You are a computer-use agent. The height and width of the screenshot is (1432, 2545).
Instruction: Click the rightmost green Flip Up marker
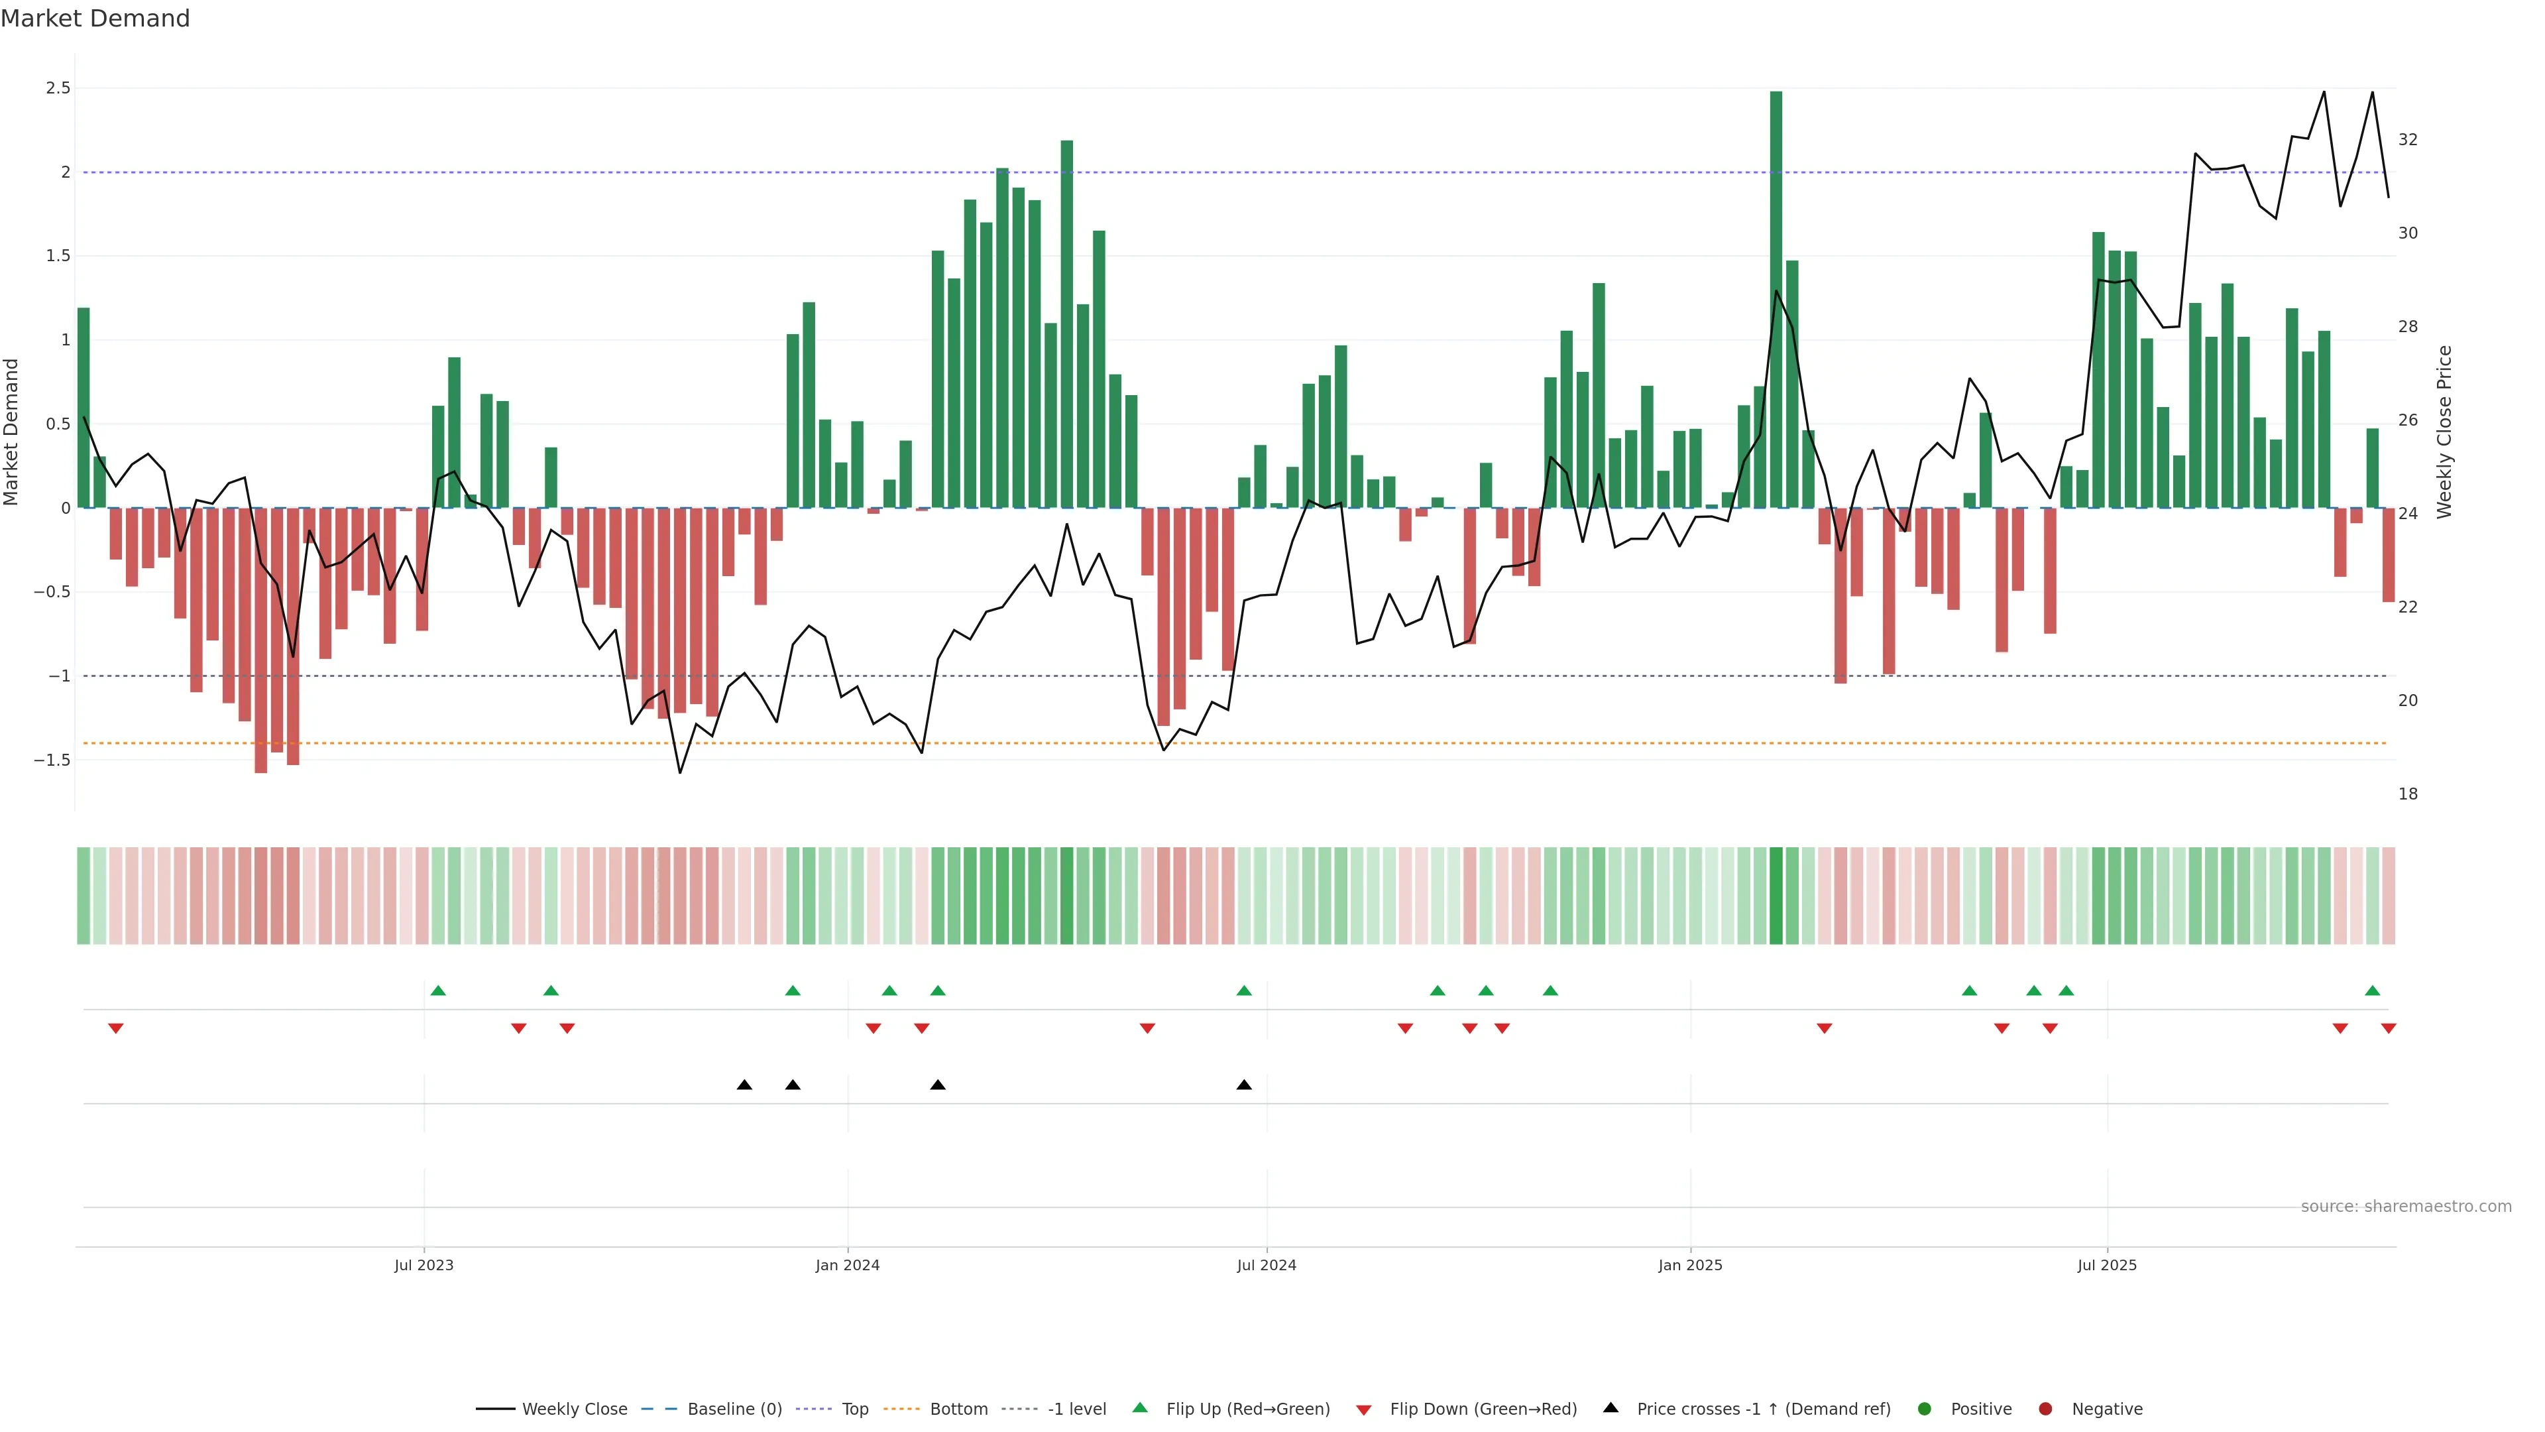tap(2372, 990)
